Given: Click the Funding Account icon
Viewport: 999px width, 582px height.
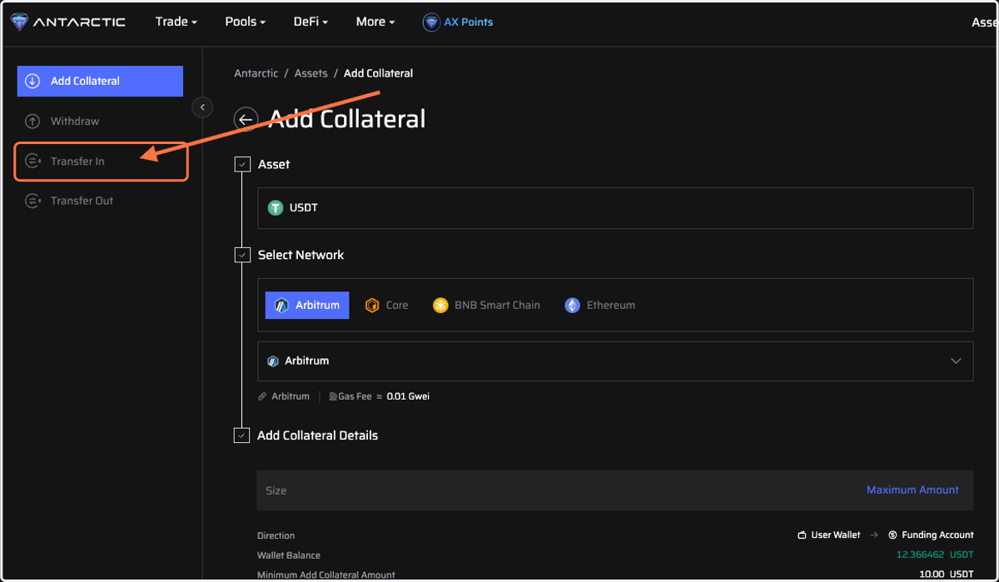Looking at the screenshot, I should click(893, 535).
